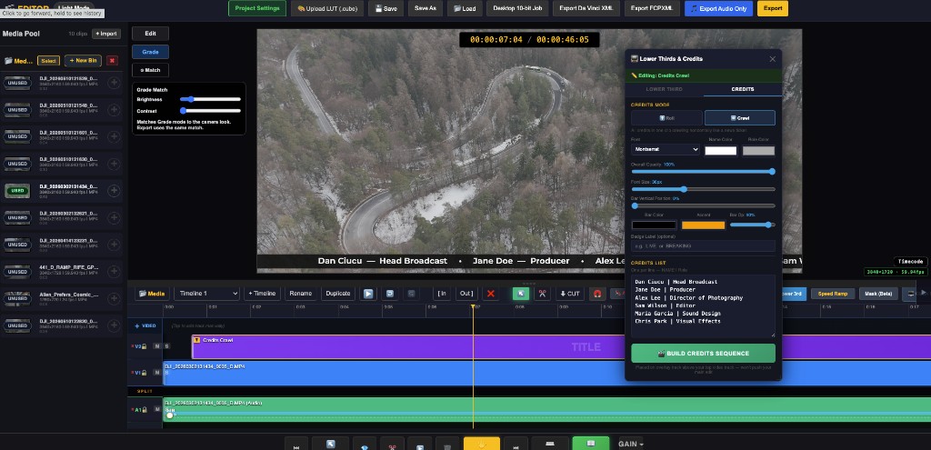The height and width of the screenshot is (450, 931).
Task: Delete the bin with the red X icon
Action: point(112,61)
